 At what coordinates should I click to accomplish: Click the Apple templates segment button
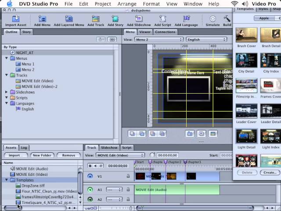pos(264,18)
